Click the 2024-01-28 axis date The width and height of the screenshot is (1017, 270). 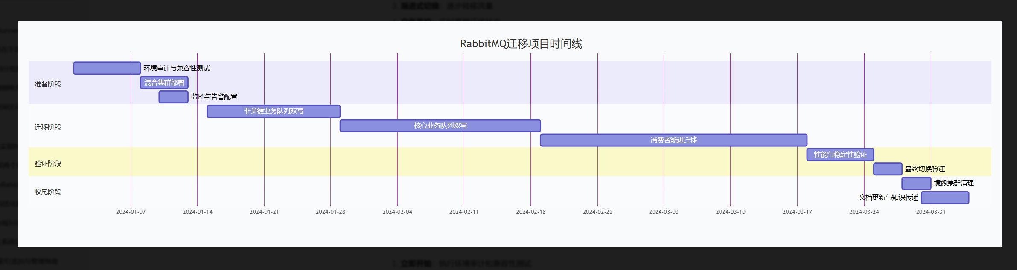click(x=330, y=212)
